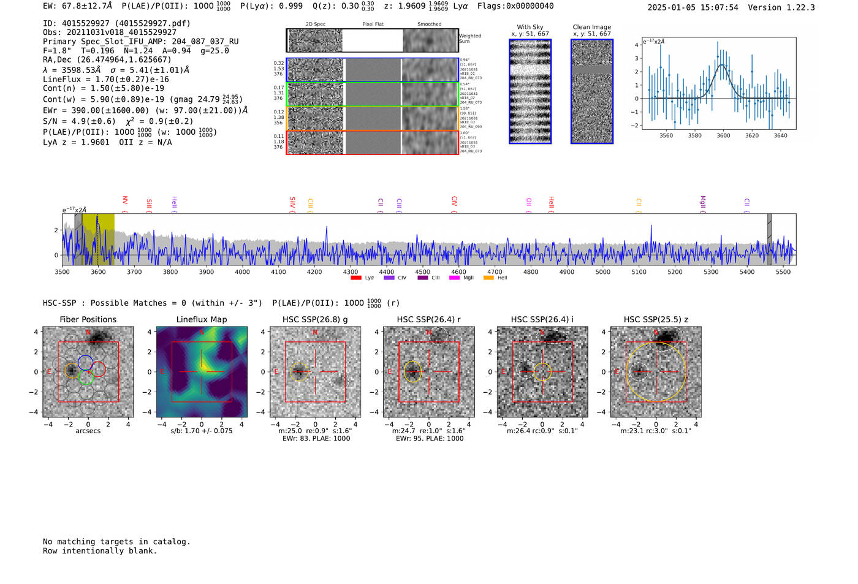Viewport: 858px width, 584px height.
Task: Click the red CIV line marker label
Action: click(454, 201)
